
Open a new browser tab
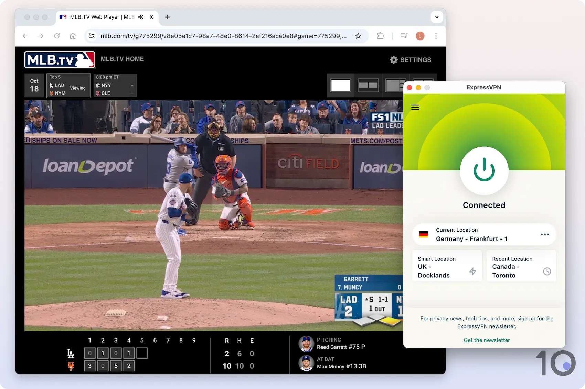[x=168, y=17]
